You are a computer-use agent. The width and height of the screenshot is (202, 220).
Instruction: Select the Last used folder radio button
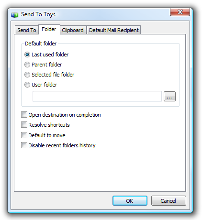coord(27,55)
